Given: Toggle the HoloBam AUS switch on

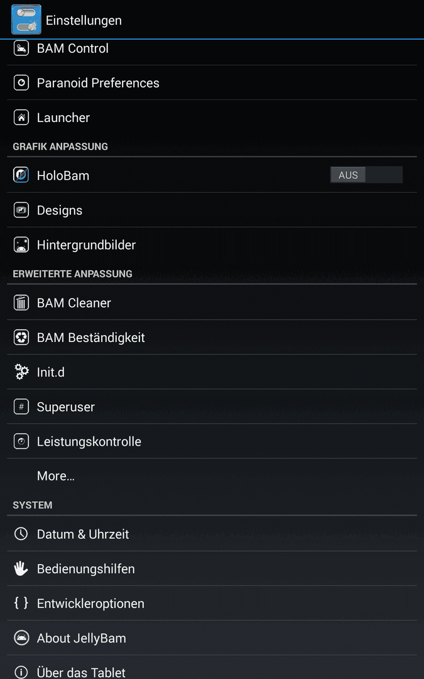Looking at the screenshot, I should coord(366,175).
